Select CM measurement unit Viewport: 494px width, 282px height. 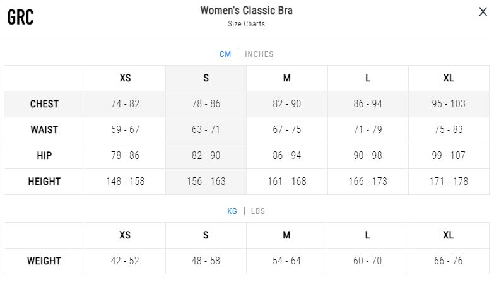[225, 54]
